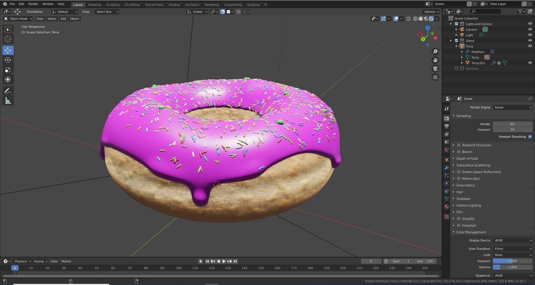This screenshot has height=285, width=535.
Task: Open the Scene properties tab
Action: [447, 142]
